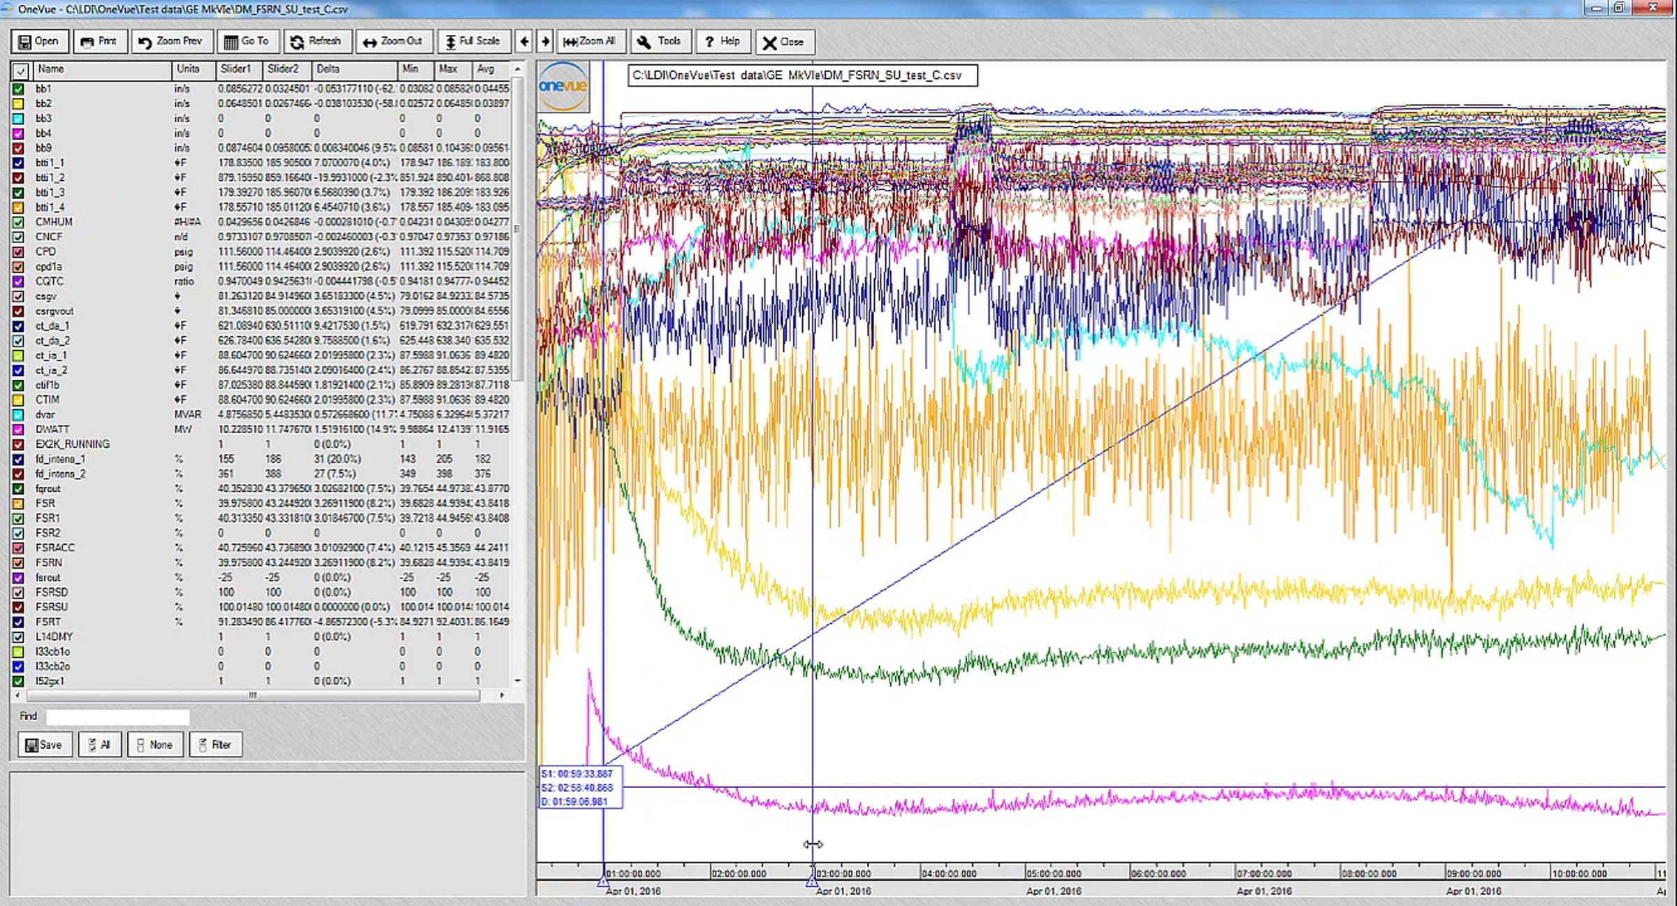1677x906 pixels.
Task: Select the CQTC signal row
Action: (x=261, y=282)
